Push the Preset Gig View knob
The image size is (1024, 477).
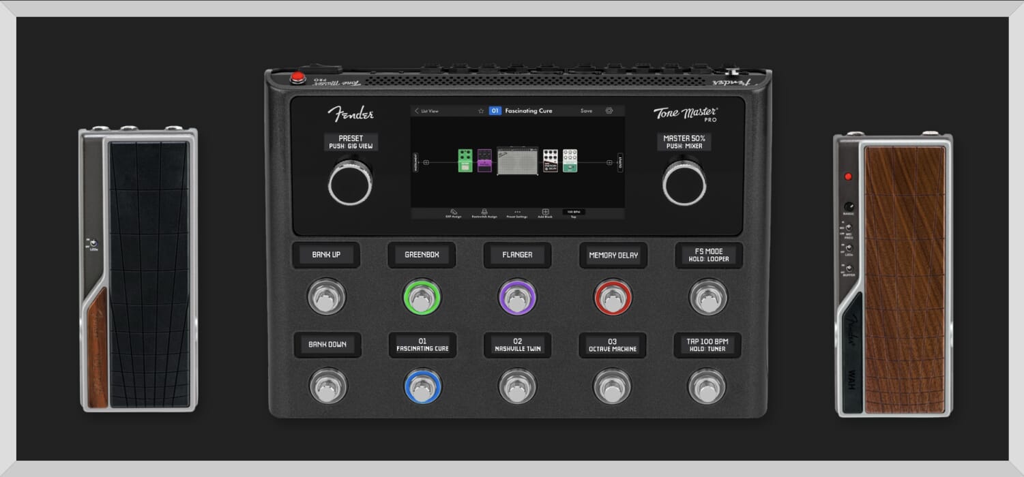350,182
